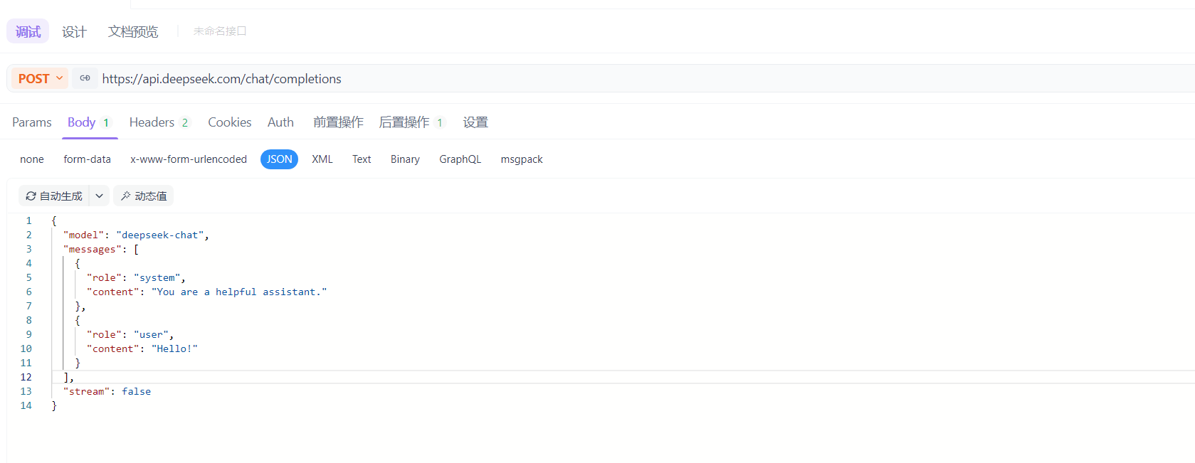The image size is (1195, 463).
Task: Open the Auth tab
Action: (280, 122)
